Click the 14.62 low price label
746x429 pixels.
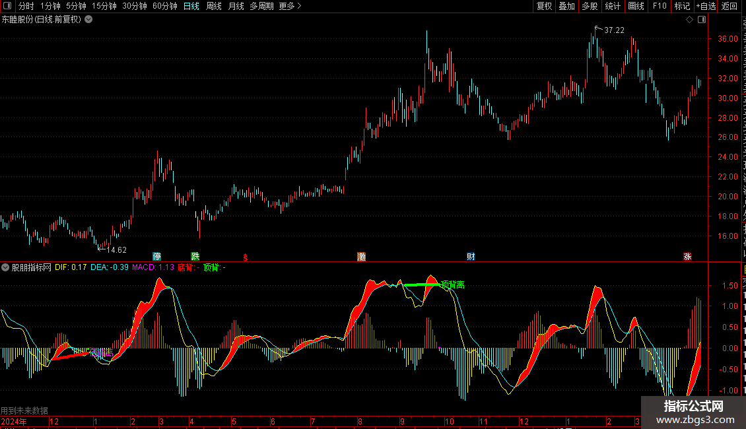pos(116,250)
